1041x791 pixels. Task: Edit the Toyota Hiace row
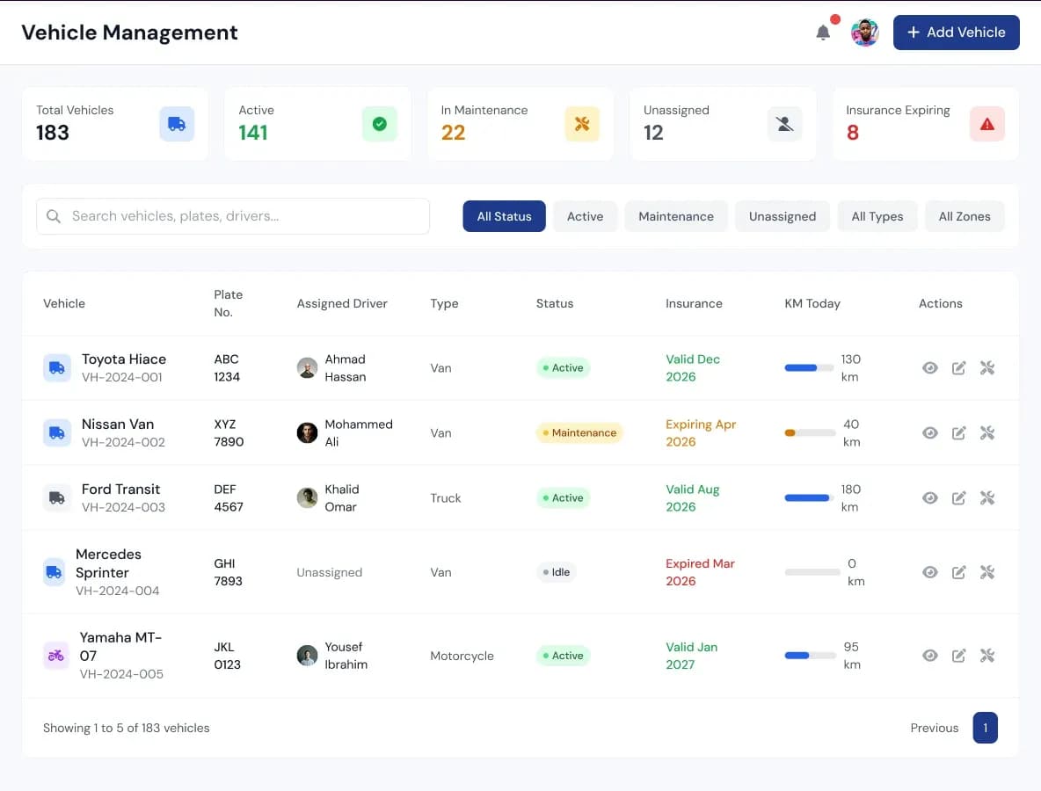point(958,367)
